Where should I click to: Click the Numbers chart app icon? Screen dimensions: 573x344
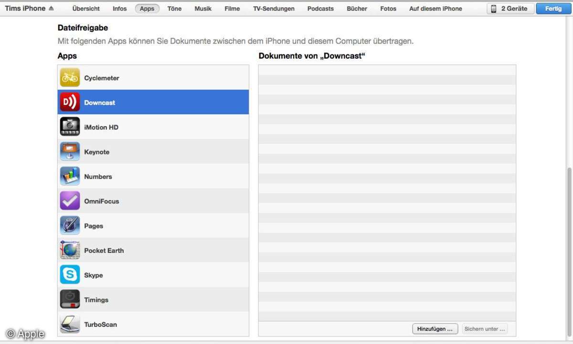point(70,176)
